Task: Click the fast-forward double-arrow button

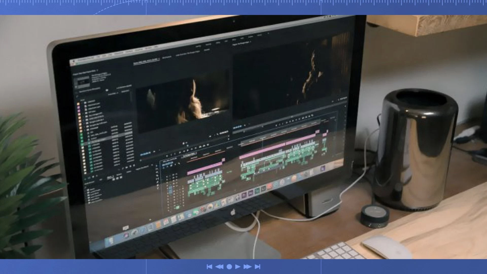Action: pyautogui.click(x=247, y=267)
